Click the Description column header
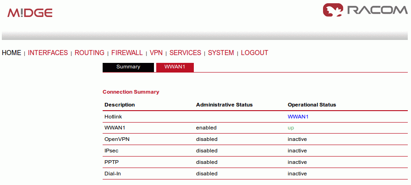Viewport: 411px width, 185px height. click(x=120, y=105)
